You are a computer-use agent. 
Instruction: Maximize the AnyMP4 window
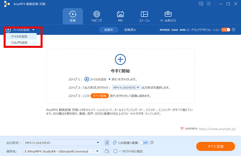(228, 4)
